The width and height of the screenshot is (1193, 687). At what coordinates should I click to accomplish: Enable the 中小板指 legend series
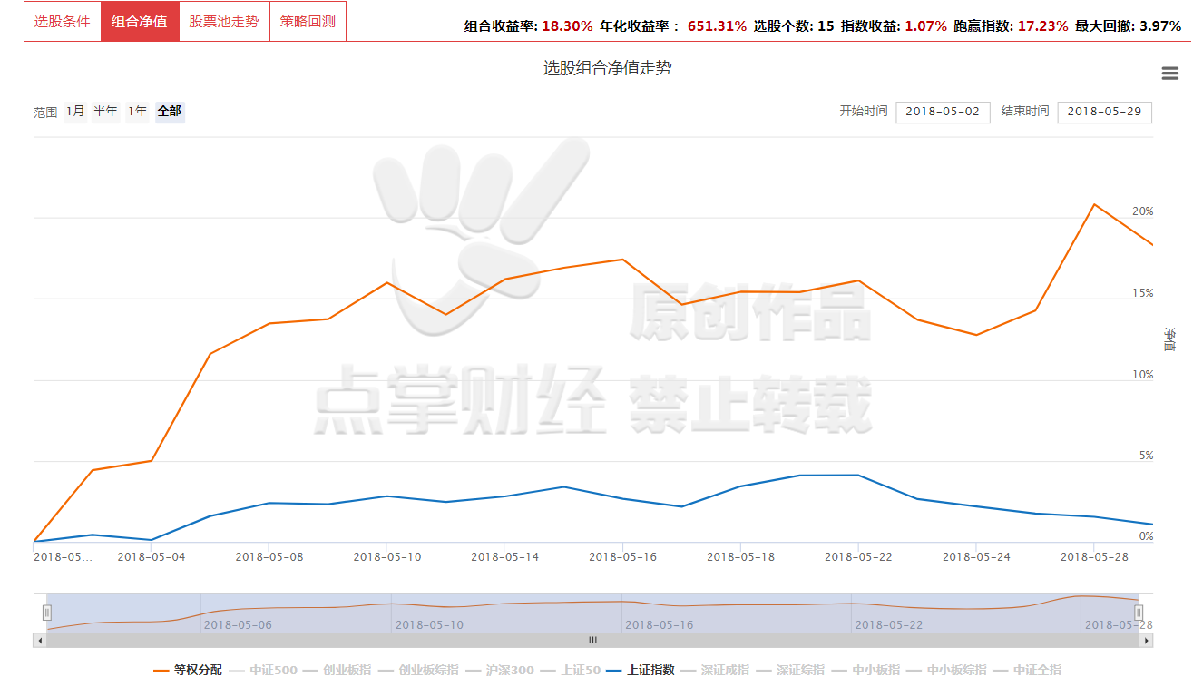[x=865, y=671]
